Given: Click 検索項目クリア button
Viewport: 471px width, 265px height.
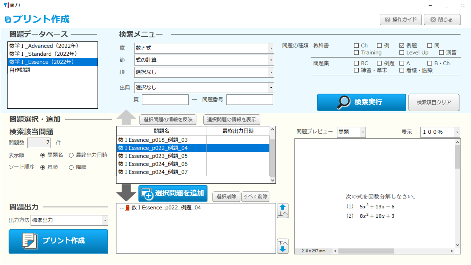Looking at the screenshot, I should 433,102.
